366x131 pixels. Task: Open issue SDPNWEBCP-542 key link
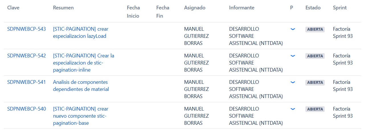click(x=26, y=56)
